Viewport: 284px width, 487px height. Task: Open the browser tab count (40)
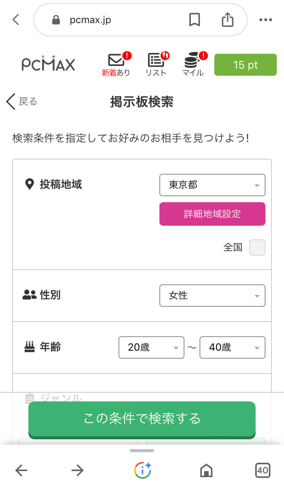point(262,470)
